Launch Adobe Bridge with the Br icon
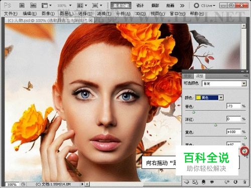251x188 pixels. coord(22,6)
